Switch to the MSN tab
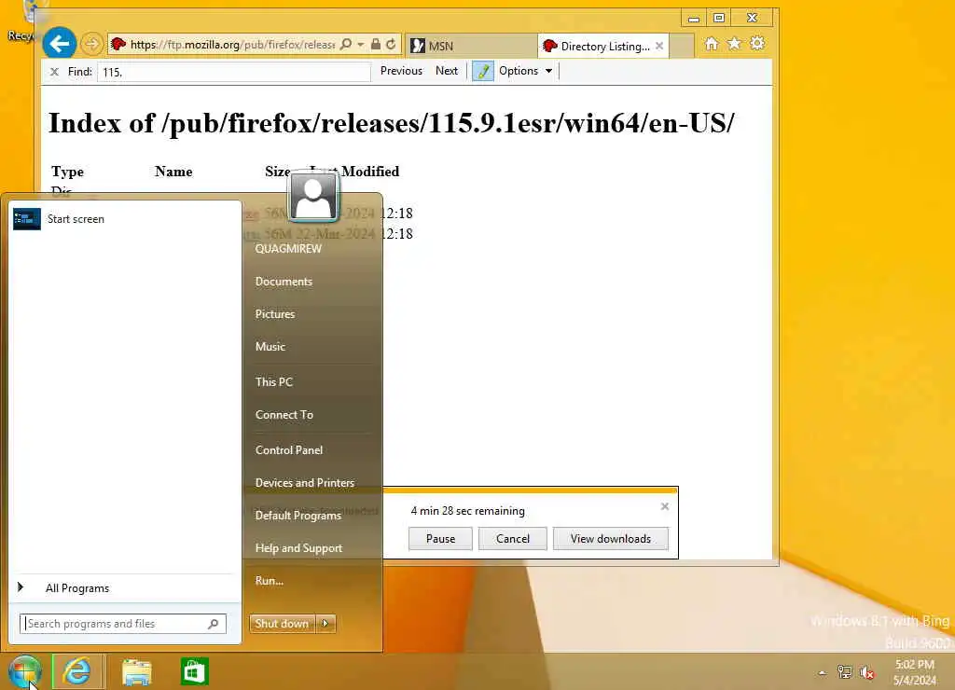 click(470, 46)
